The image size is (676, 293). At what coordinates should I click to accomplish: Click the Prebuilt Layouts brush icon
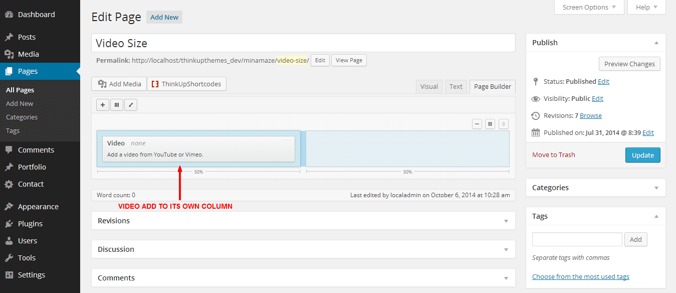click(x=131, y=105)
